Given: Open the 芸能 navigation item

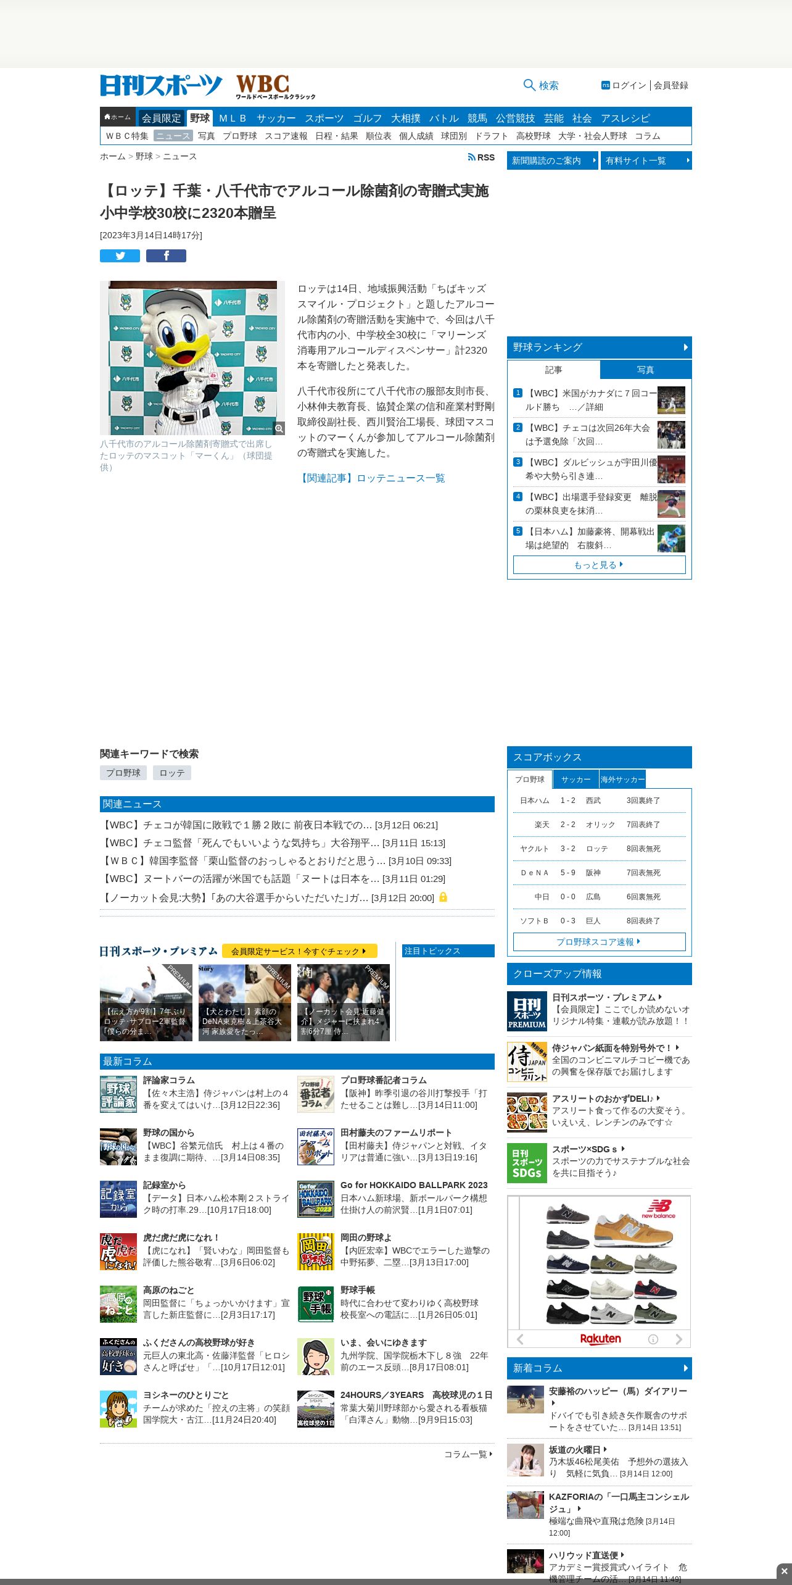Looking at the screenshot, I should (554, 118).
